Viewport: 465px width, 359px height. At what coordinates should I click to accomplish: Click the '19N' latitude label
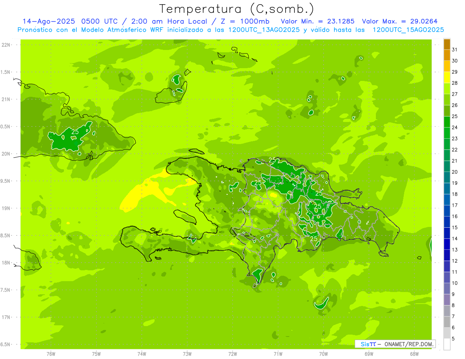tap(6, 208)
